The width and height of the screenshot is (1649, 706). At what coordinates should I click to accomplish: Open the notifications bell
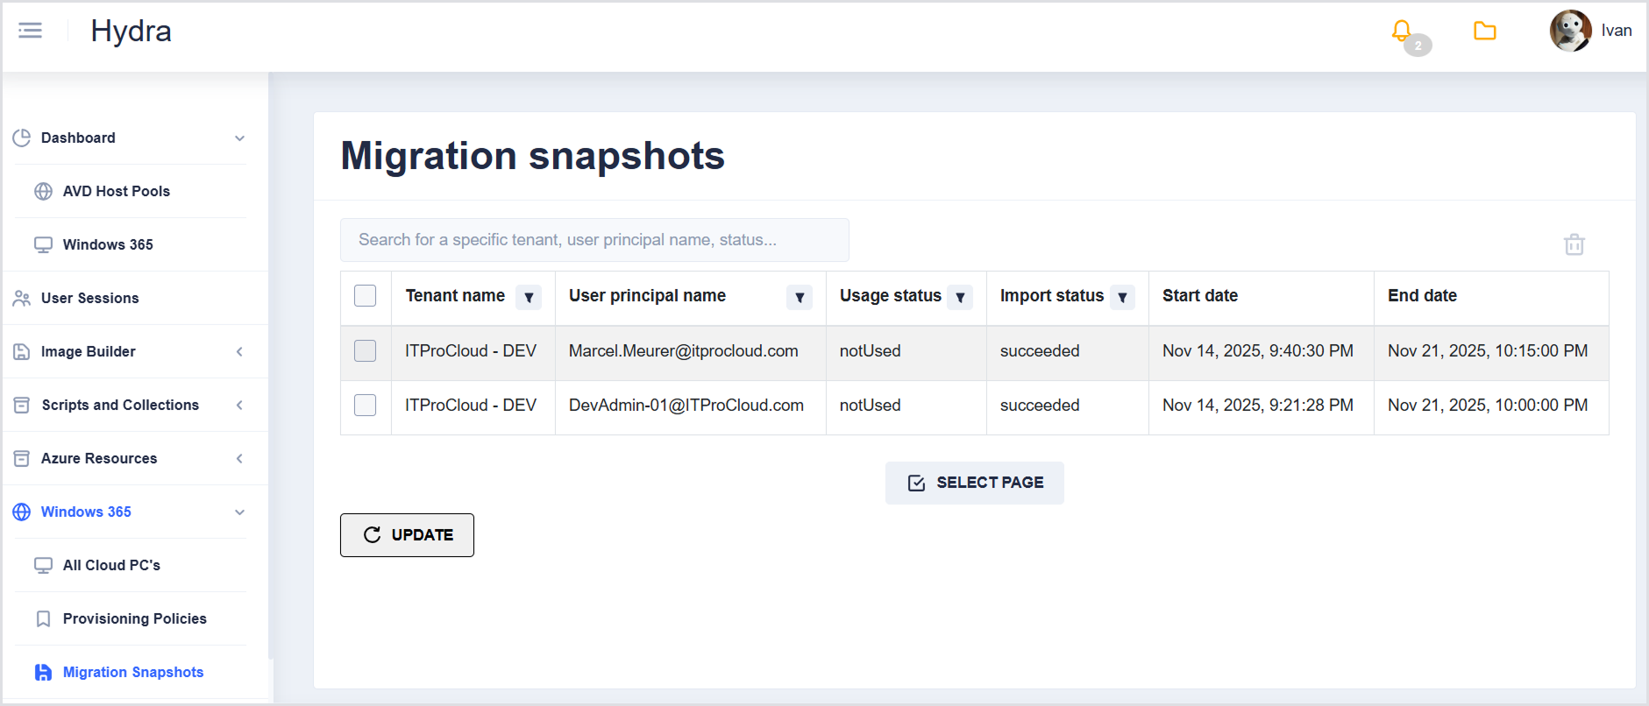point(1402,32)
